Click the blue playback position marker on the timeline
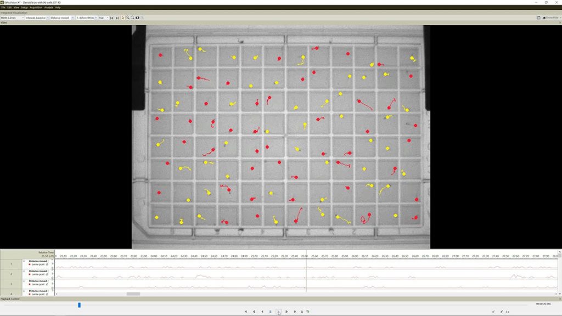 [78, 304]
